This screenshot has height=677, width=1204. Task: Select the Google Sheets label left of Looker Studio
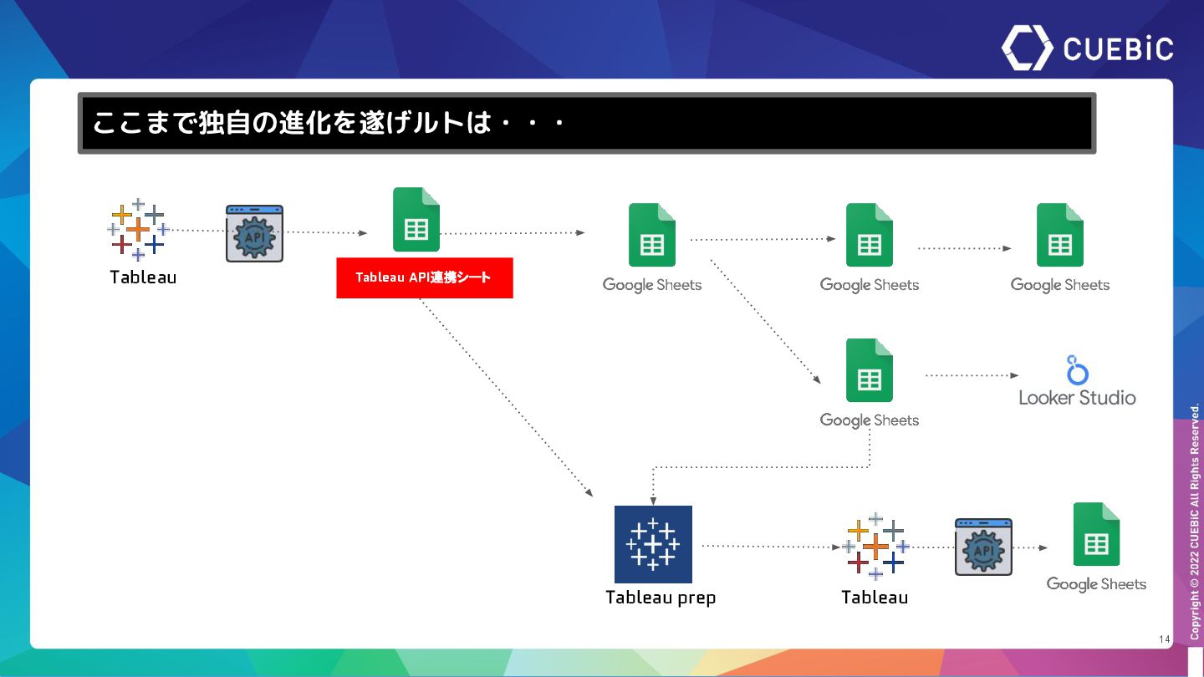tap(870, 420)
